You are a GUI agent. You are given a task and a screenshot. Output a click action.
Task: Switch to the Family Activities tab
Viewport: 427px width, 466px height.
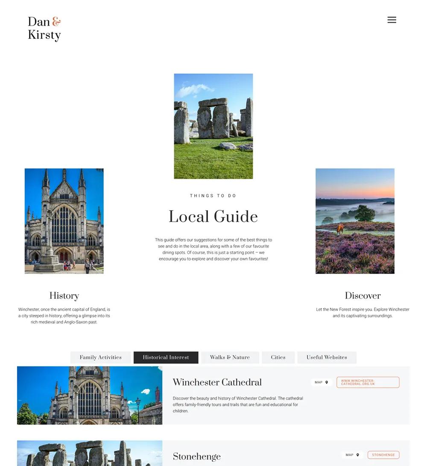(x=100, y=357)
